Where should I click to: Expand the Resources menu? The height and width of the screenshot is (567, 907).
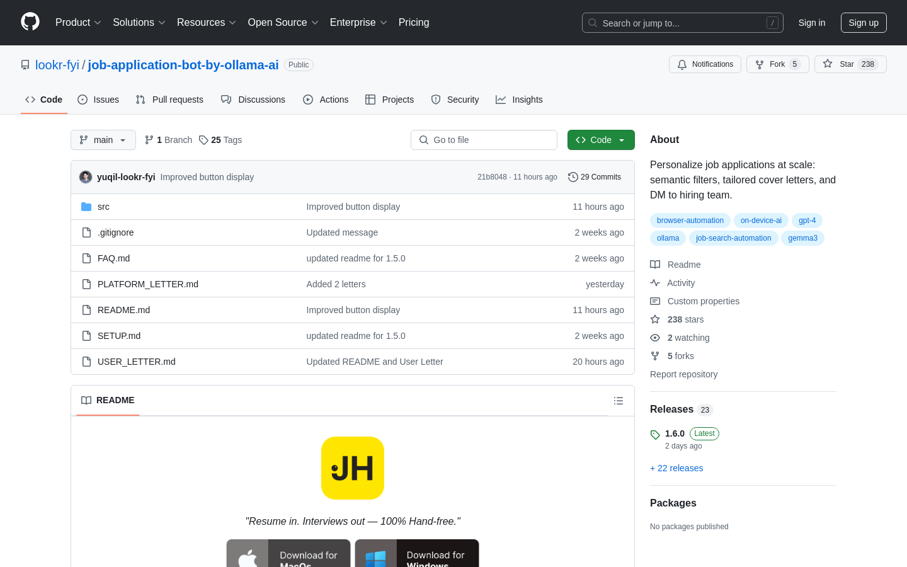tap(207, 23)
